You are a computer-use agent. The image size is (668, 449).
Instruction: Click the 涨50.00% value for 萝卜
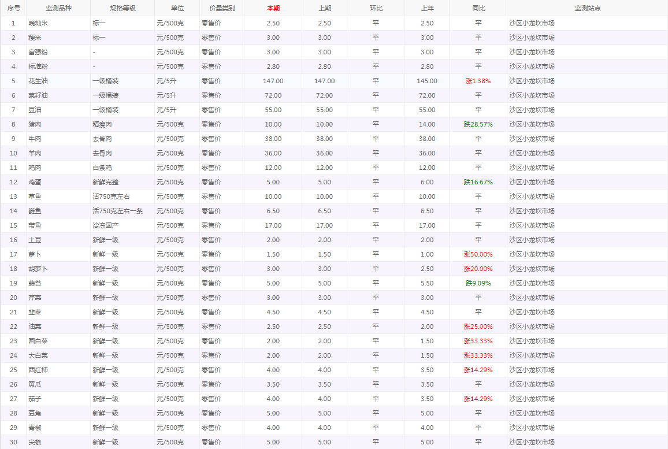478,254
